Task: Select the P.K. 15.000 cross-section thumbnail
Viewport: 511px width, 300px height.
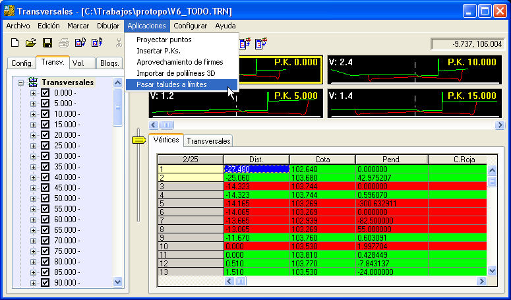Action: click(414, 104)
